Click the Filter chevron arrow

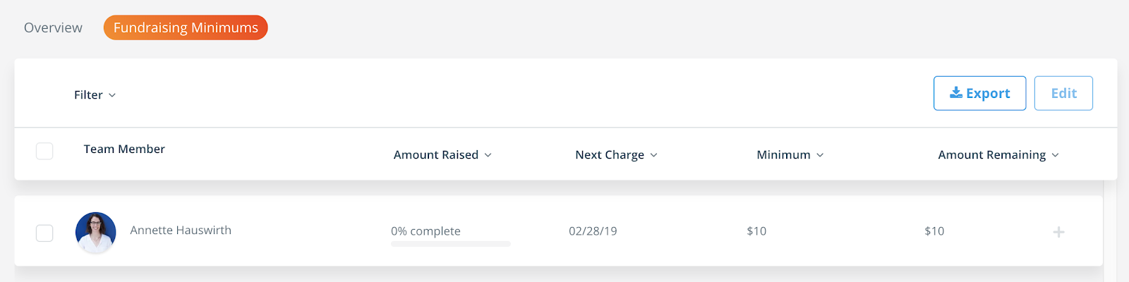click(112, 95)
